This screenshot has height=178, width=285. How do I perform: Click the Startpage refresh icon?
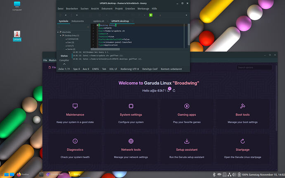(x=242, y=141)
